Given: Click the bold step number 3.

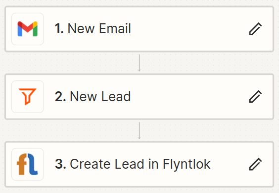Looking at the screenshot, I should pyautogui.click(x=60, y=164).
